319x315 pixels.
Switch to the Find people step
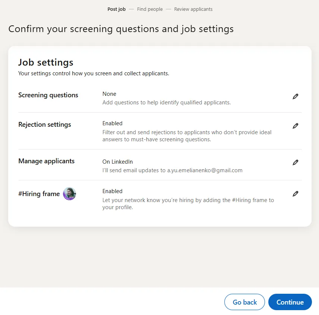pyautogui.click(x=150, y=9)
